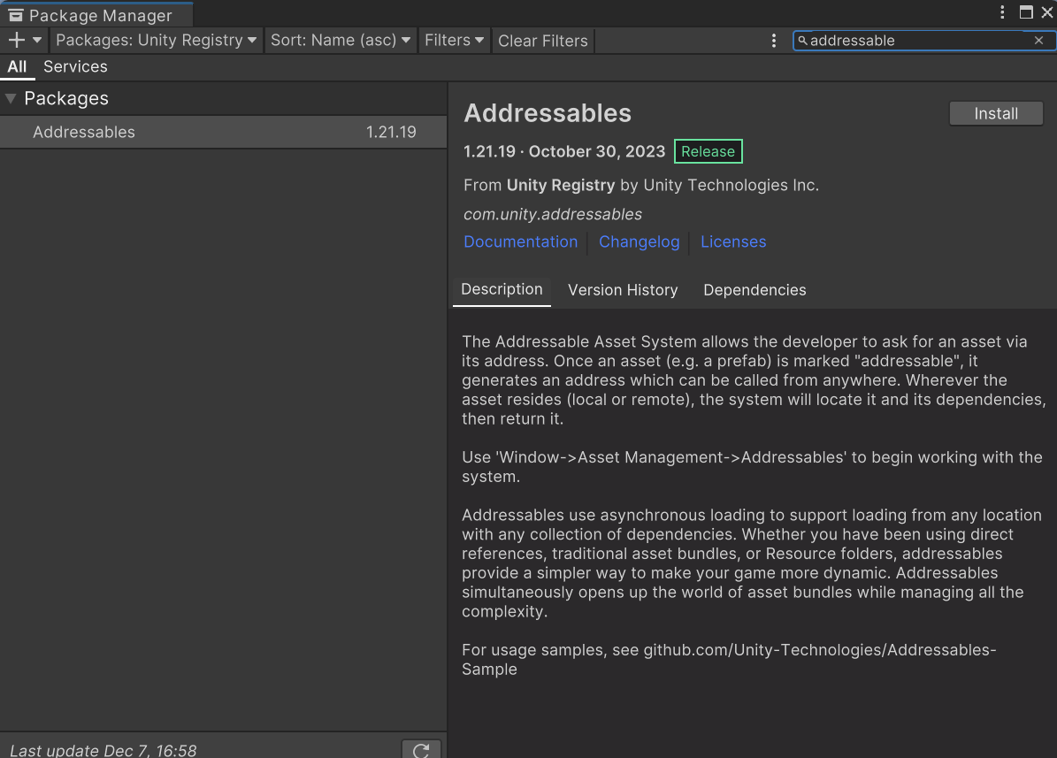Maximize the Package Manager window
Viewport: 1057px width, 758px height.
1026,12
